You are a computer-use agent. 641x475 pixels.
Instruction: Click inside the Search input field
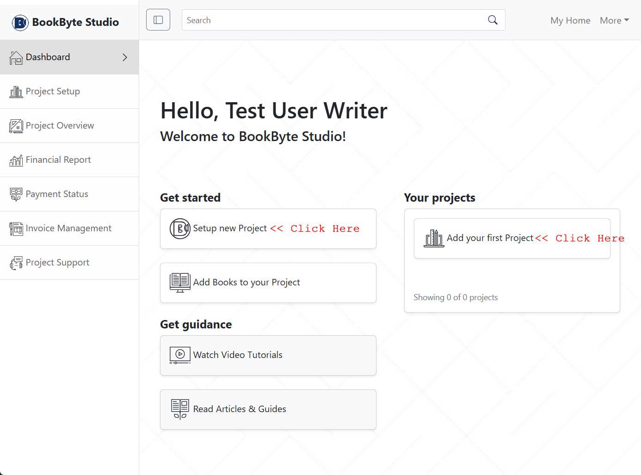click(x=324, y=20)
